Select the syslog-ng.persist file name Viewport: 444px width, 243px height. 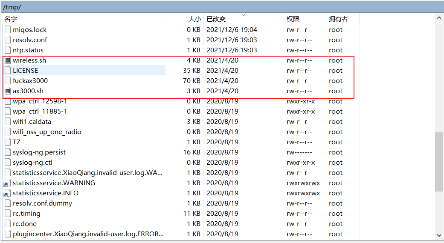point(39,152)
